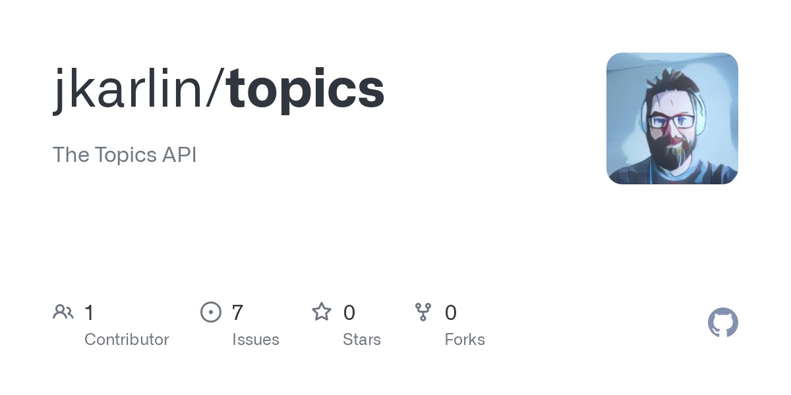
Task: Click the 'Stars' label
Action: pyautogui.click(x=362, y=340)
